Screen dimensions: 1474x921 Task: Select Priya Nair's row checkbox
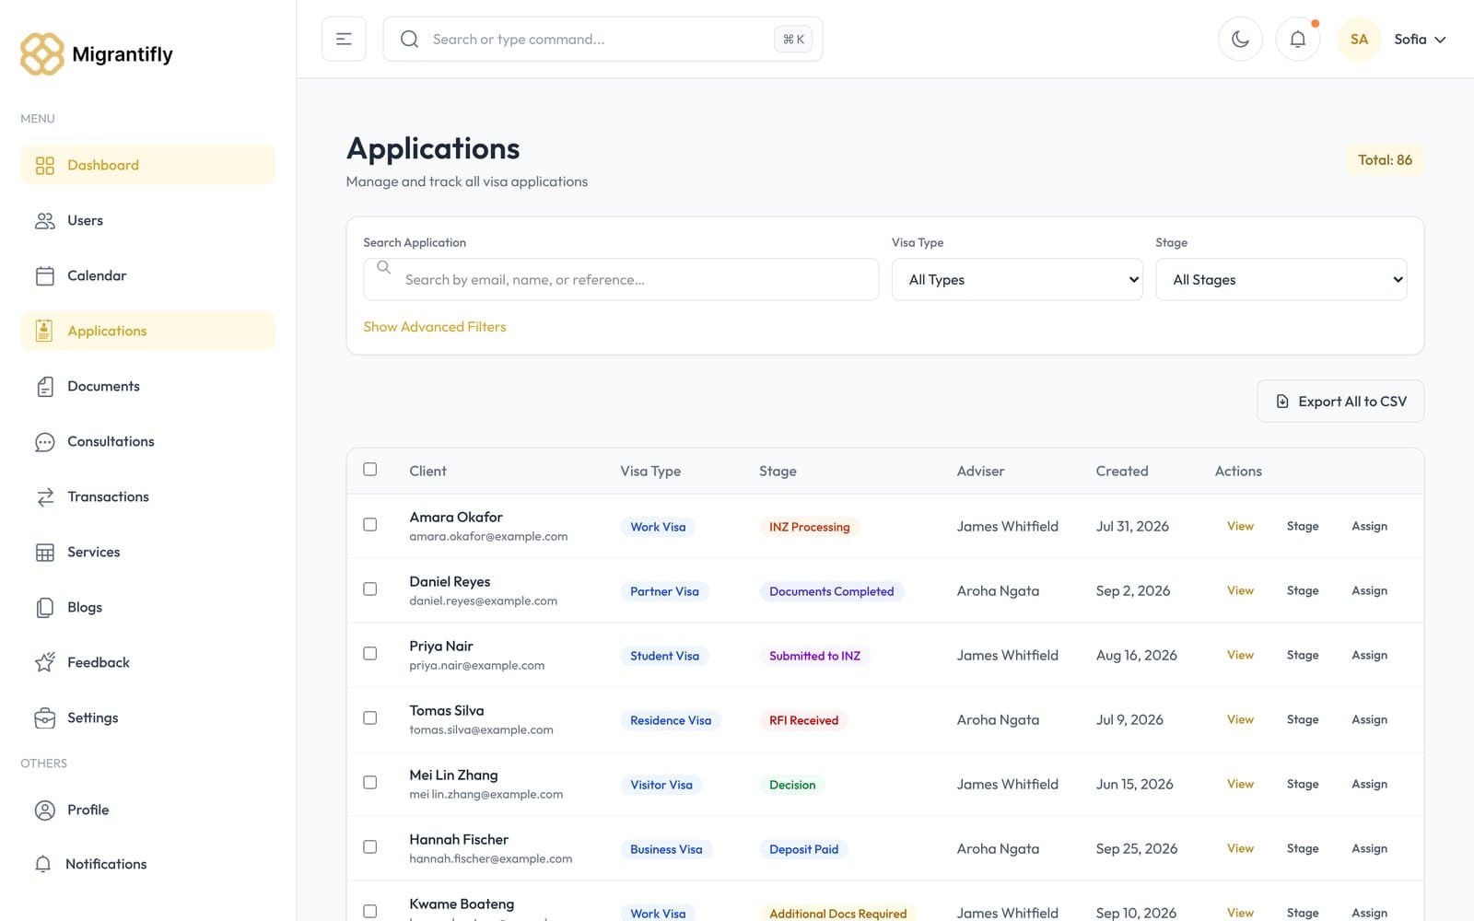point(369,653)
